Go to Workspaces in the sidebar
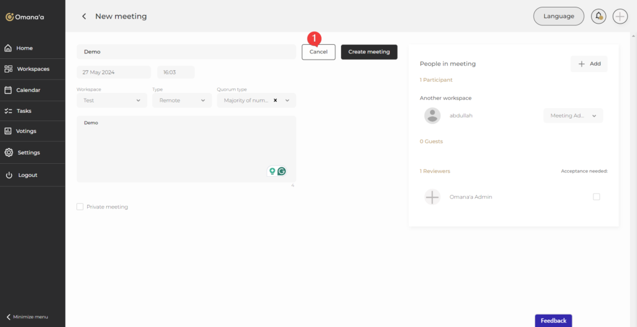The image size is (637, 327). pyautogui.click(x=32, y=69)
